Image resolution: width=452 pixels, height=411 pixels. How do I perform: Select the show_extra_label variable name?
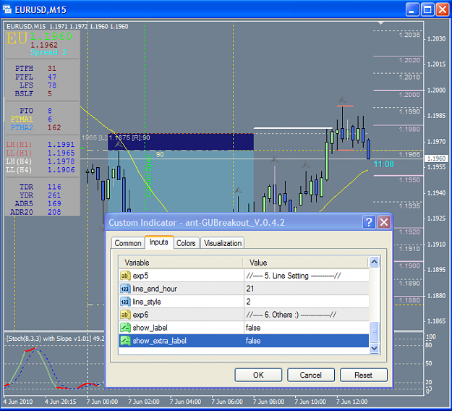[x=159, y=341]
